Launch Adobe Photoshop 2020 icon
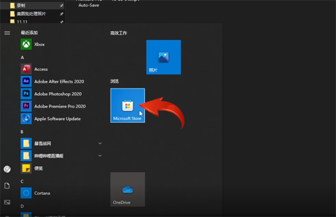This screenshot has width=336, height=217. 26,94
